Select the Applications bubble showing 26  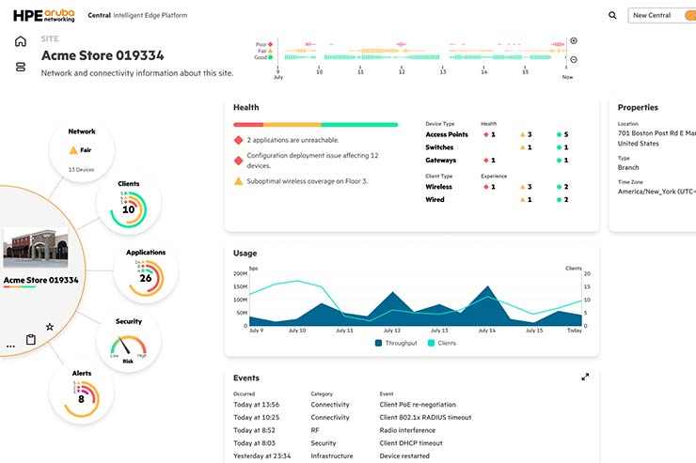pyautogui.click(x=145, y=273)
